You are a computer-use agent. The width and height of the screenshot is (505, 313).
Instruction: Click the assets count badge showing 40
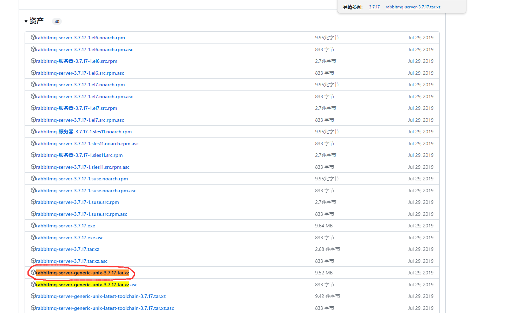pyautogui.click(x=57, y=21)
